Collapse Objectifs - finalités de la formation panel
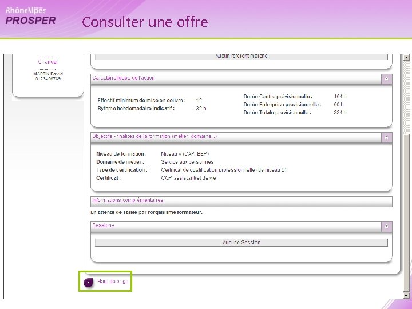This screenshot has width=412, height=309. click(386, 137)
